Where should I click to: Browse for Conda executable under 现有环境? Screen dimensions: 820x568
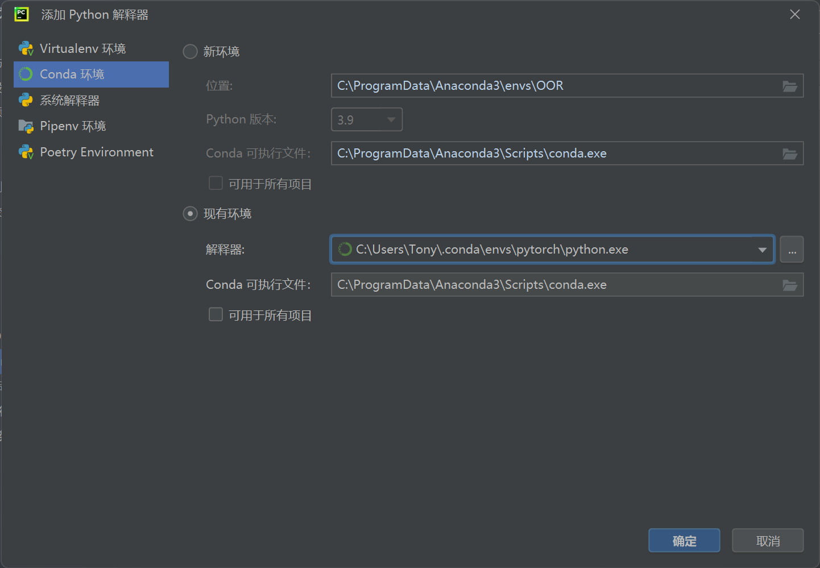pos(789,285)
